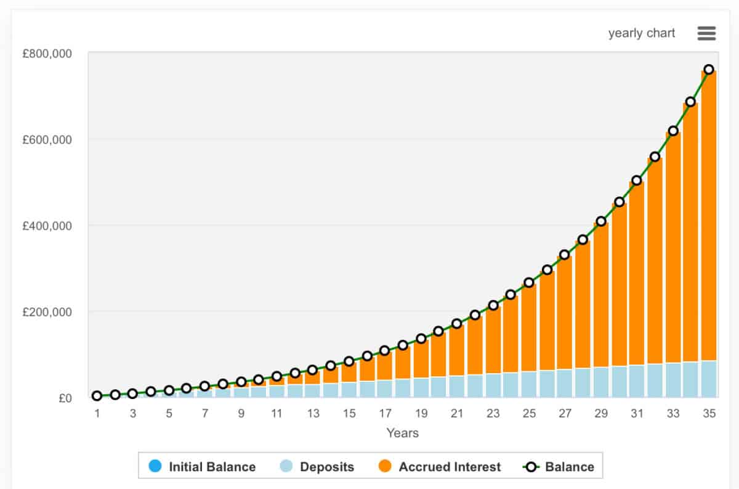Click the yearly chart label

point(642,33)
